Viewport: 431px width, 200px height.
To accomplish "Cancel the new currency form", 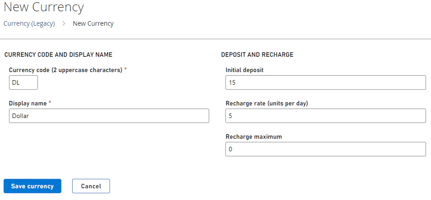I will tap(91, 186).
